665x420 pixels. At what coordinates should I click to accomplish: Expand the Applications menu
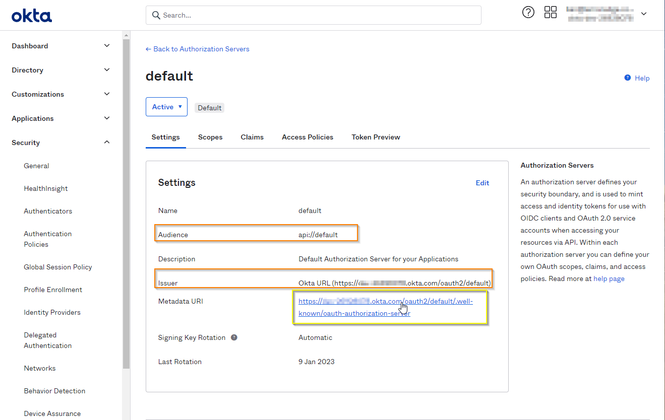61,118
